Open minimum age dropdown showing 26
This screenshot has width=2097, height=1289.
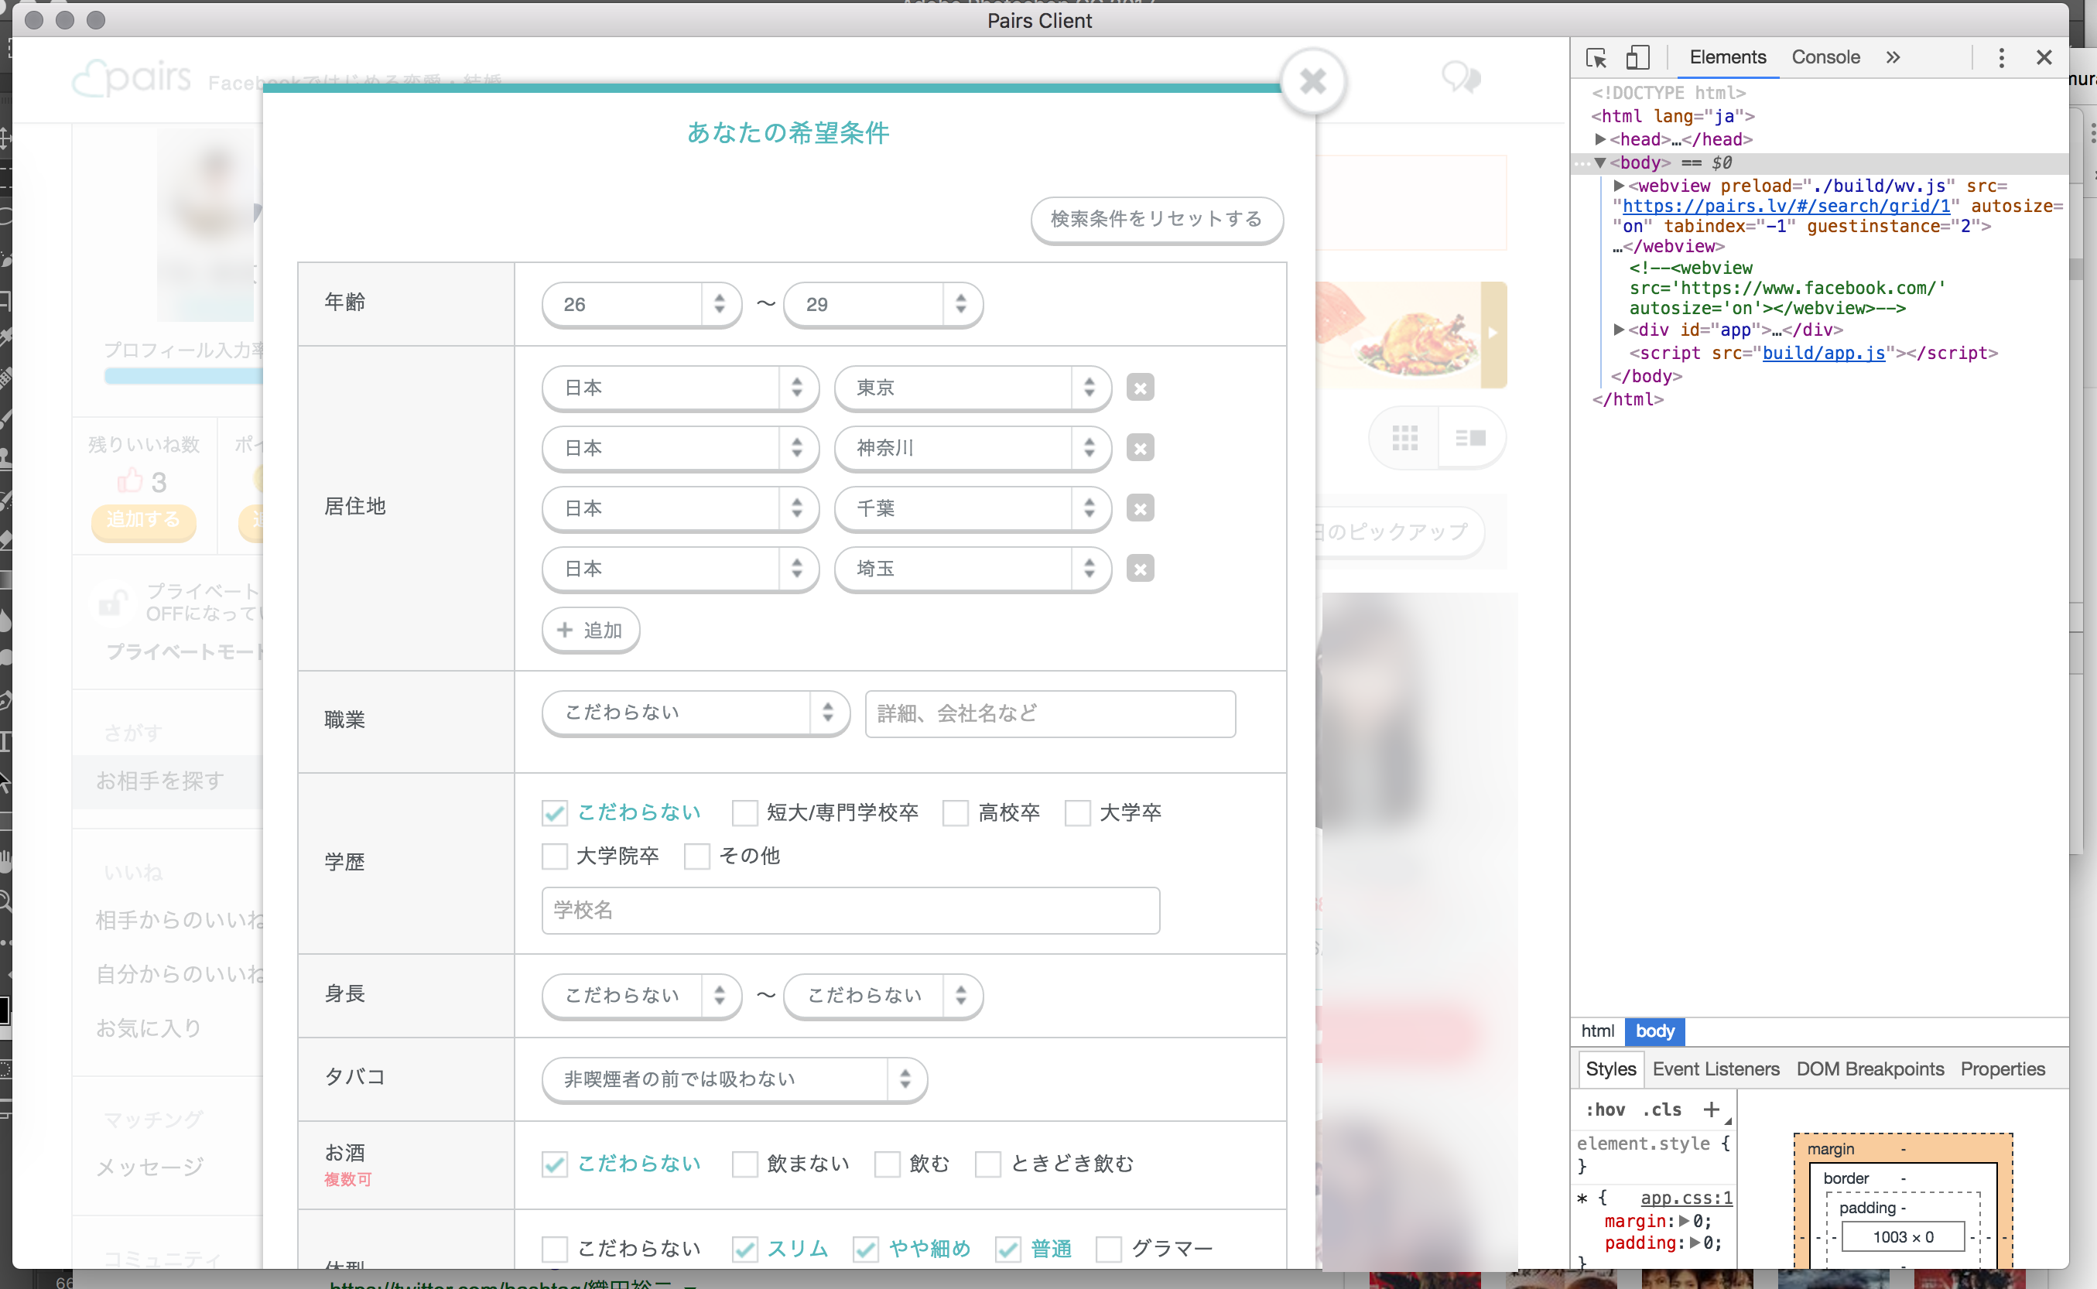[641, 304]
